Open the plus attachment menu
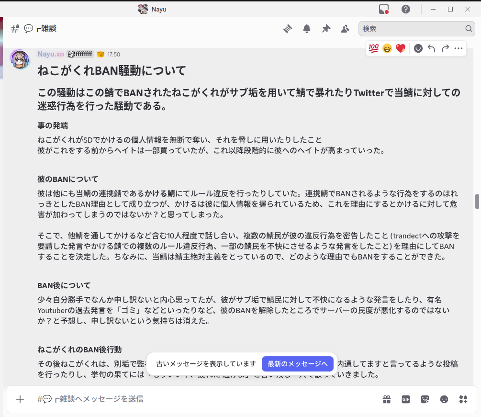This screenshot has width=481, height=417. pyautogui.click(x=20, y=399)
